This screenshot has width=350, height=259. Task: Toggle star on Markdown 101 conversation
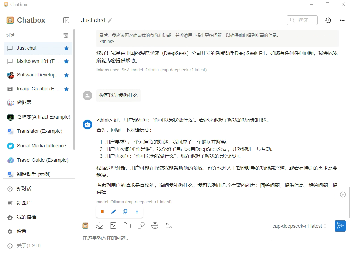66,61
